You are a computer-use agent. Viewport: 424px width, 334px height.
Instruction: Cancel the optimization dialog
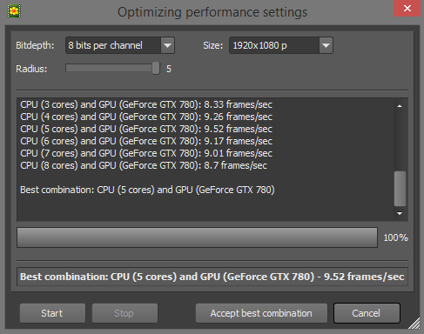367,313
